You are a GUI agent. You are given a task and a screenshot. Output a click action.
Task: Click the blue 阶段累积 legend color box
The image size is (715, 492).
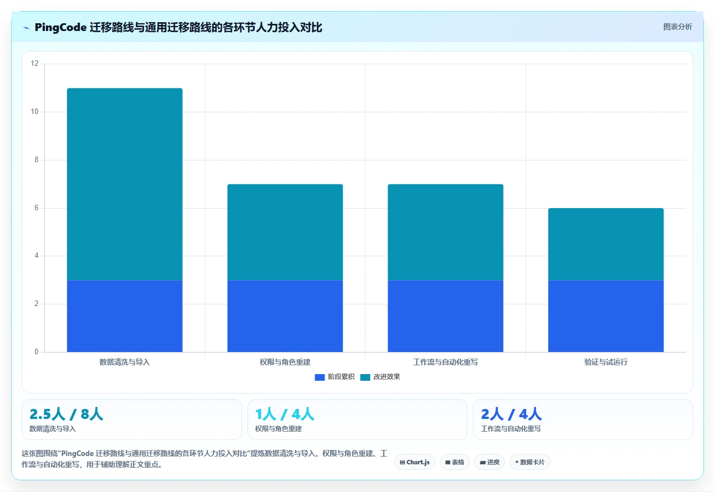(320, 377)
